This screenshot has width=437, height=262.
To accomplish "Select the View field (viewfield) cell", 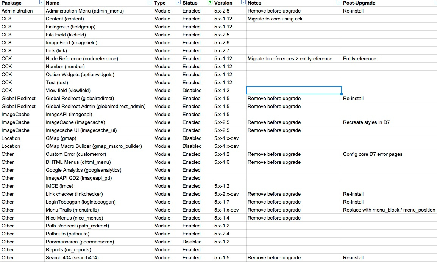I will click(x=99, y=90).
